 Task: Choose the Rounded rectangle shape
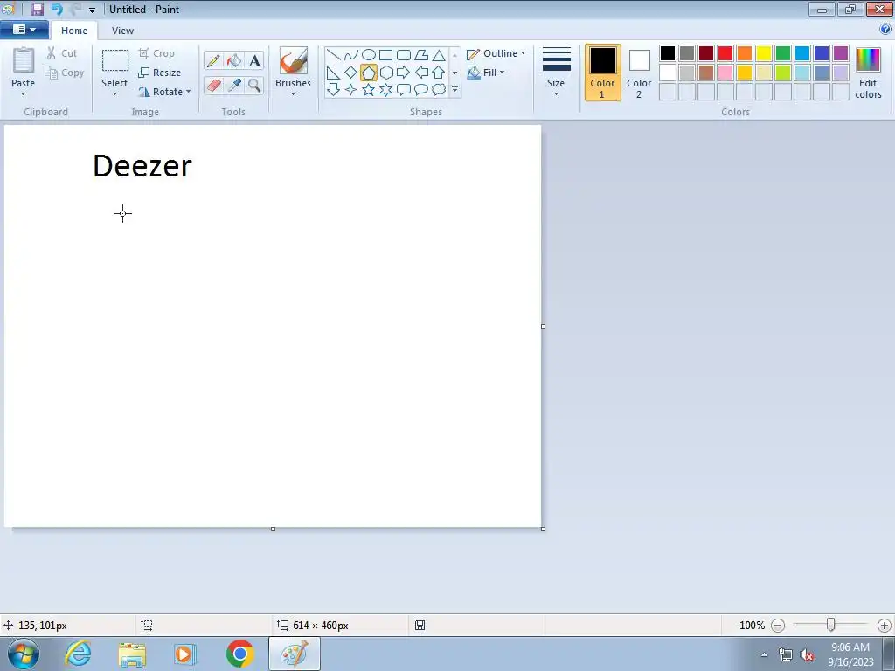404,55
